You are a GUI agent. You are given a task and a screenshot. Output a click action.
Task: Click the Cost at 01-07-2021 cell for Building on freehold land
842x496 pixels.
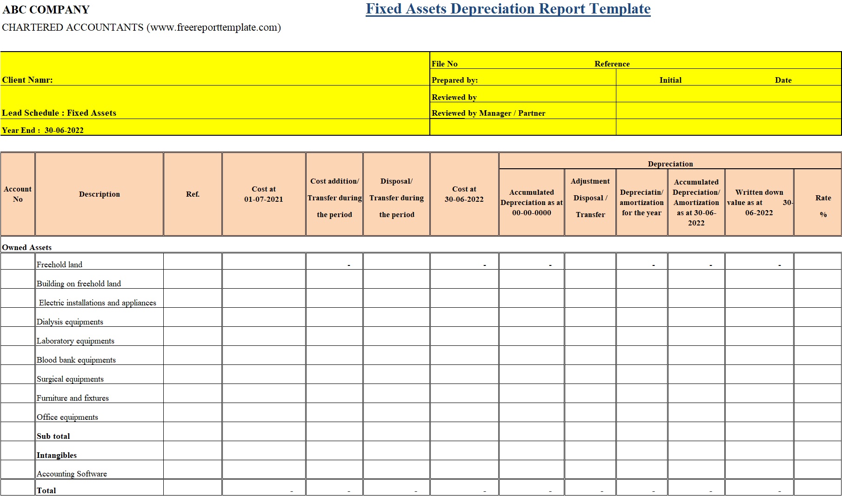coord(264,279)
